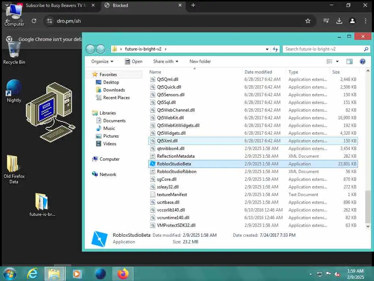Show hidden tray icons arrow
This screenshot has width=374, height=281.
pyautogui.click(x=310, y=274)
